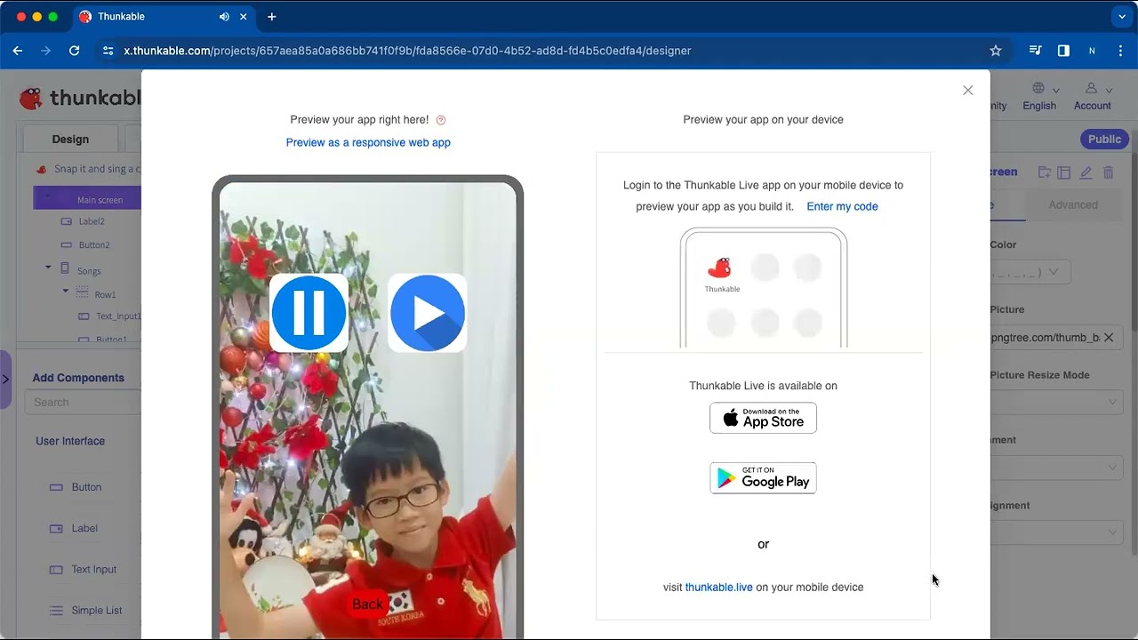Clear the Background Picture URL with X
This screenshot has height=640, width=1138.
pyautogui.click(x=1109, y=338)
